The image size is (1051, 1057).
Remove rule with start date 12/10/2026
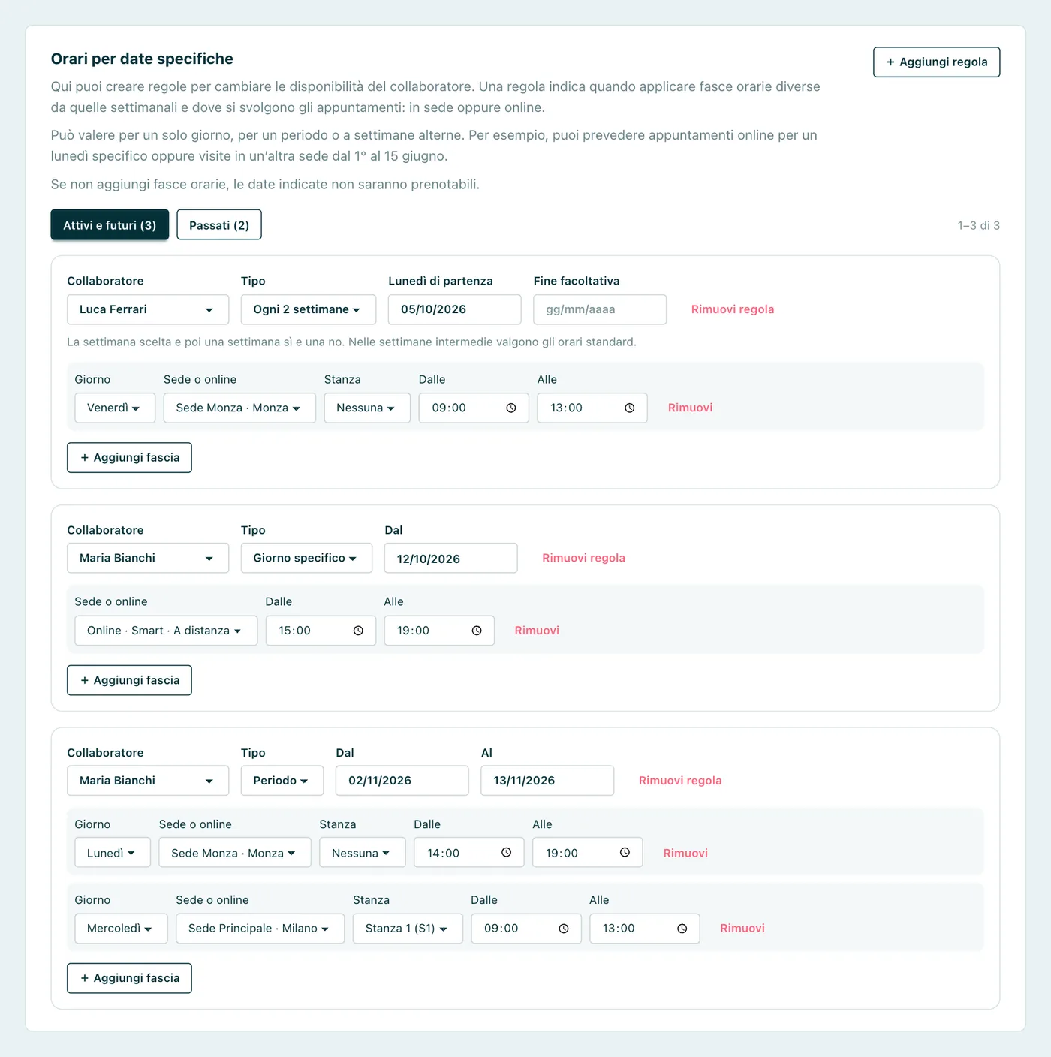(x=583, y=558)
